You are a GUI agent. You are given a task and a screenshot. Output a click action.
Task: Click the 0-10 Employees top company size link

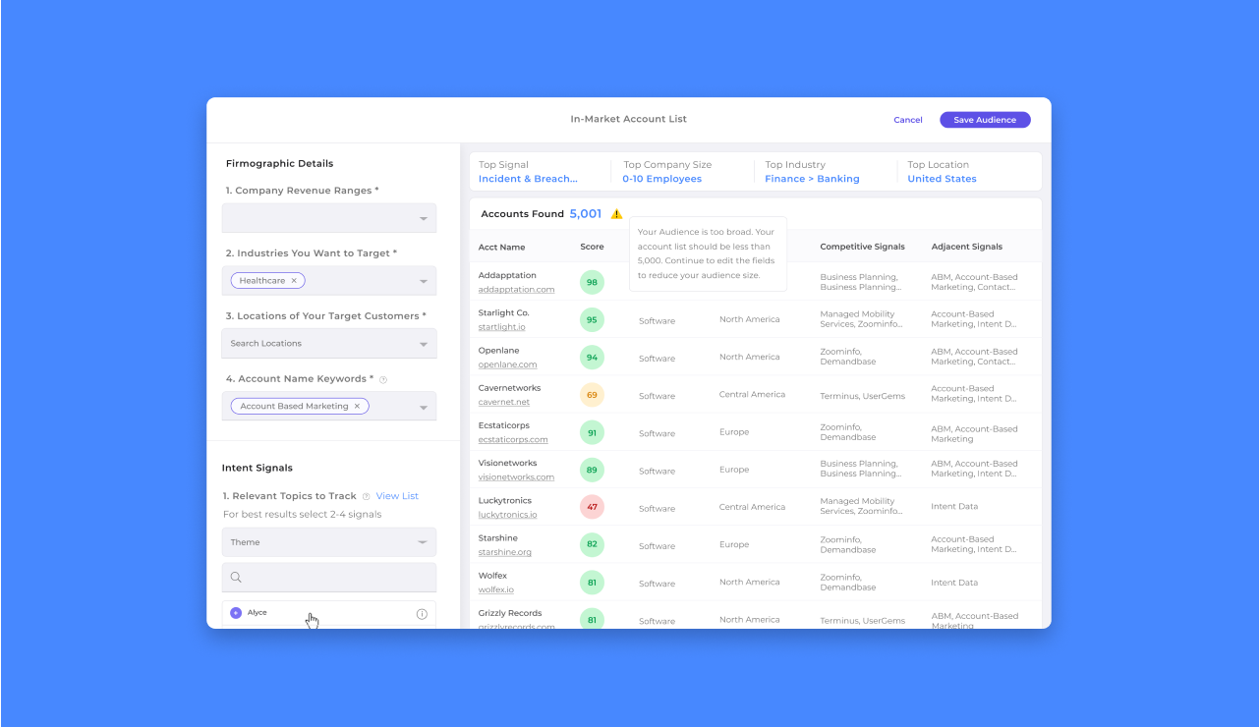[x=661, y=179]
